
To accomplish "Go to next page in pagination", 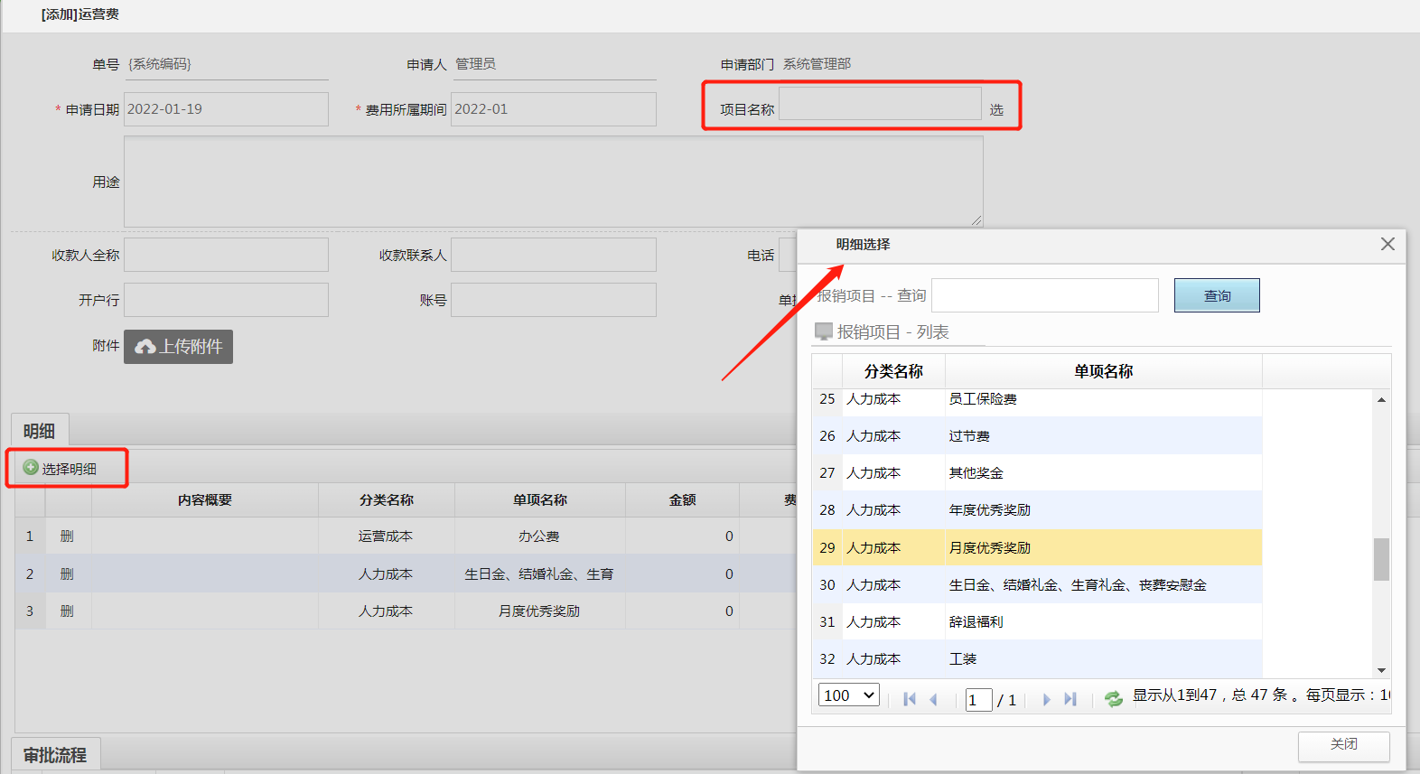I will tap(1046, 699).
